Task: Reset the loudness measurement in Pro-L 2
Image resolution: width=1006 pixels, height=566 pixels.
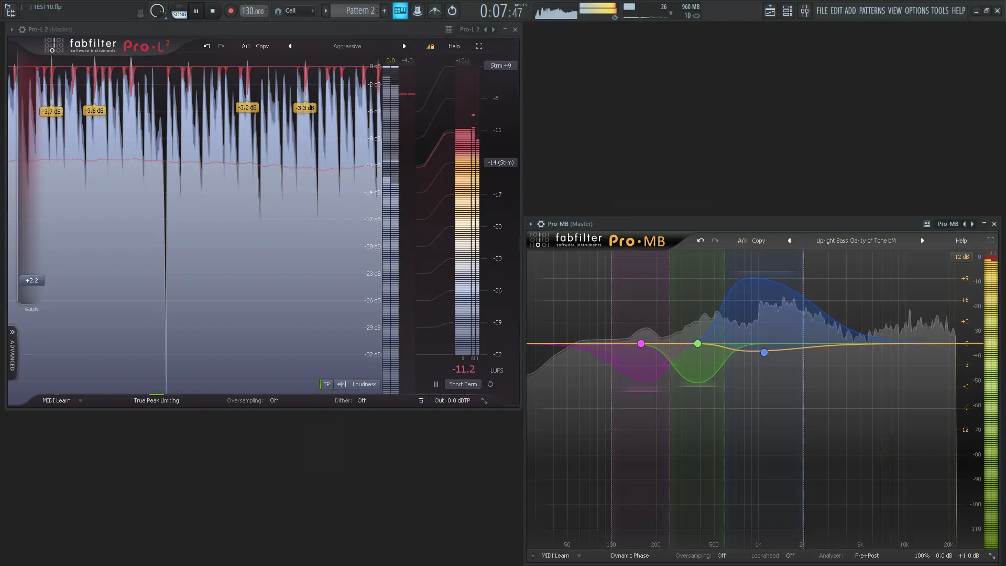Action: tap(490, 384)
